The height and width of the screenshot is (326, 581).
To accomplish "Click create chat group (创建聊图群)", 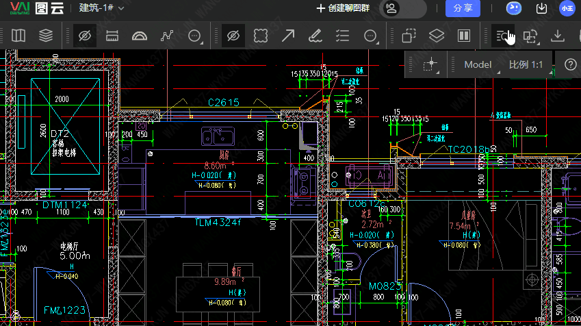I will tap(343, 8).
